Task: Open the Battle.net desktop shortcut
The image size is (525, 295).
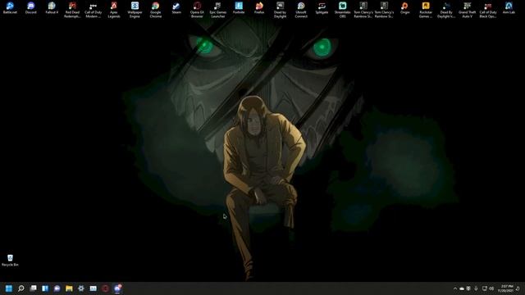Action: 10,8
